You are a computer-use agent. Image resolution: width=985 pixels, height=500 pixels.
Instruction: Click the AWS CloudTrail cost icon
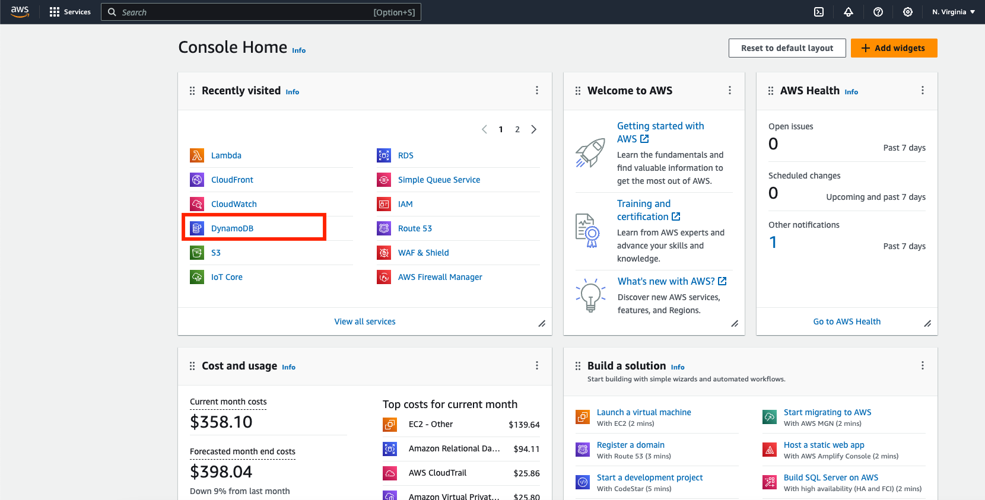point(390,473)
